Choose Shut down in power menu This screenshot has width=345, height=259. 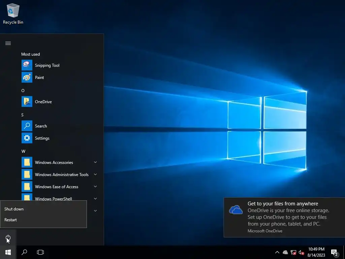click(43, 209)
